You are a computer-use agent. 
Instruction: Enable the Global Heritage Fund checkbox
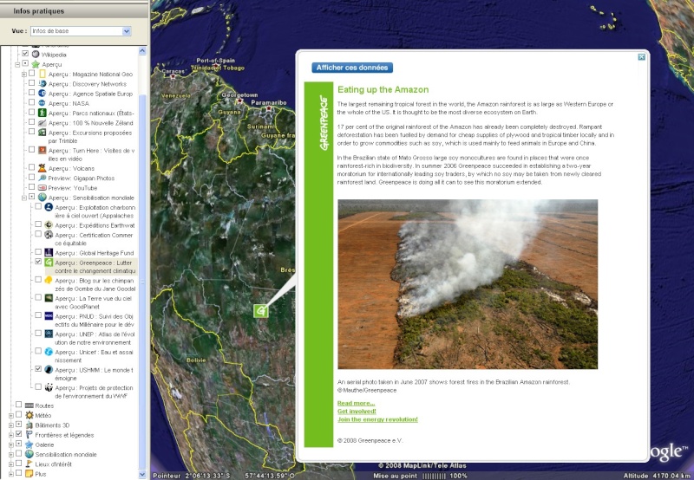[x=38, y=251]
